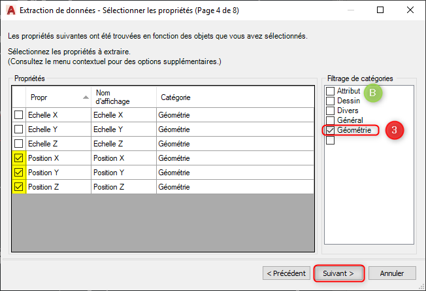Untick the Position Z property checkbox
Screen dimensions: 426x291
pyautogui.click(x=20, y=187)
